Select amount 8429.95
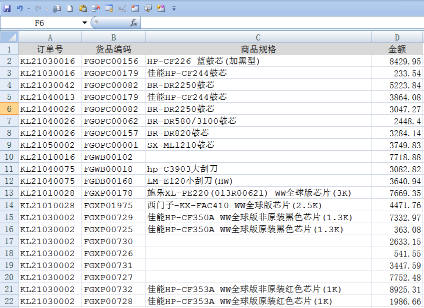This screenshot has width=424, height=308. [397, 61]
